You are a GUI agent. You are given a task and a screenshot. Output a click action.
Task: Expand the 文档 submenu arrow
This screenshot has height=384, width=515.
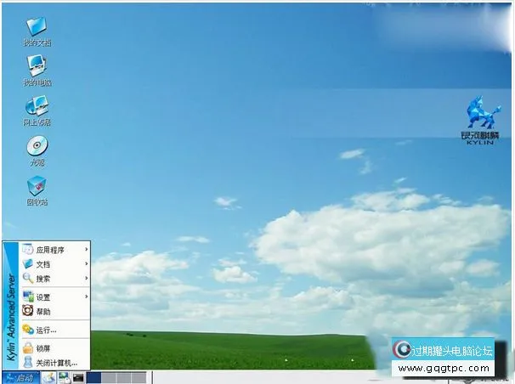click(x=86, y=264)
